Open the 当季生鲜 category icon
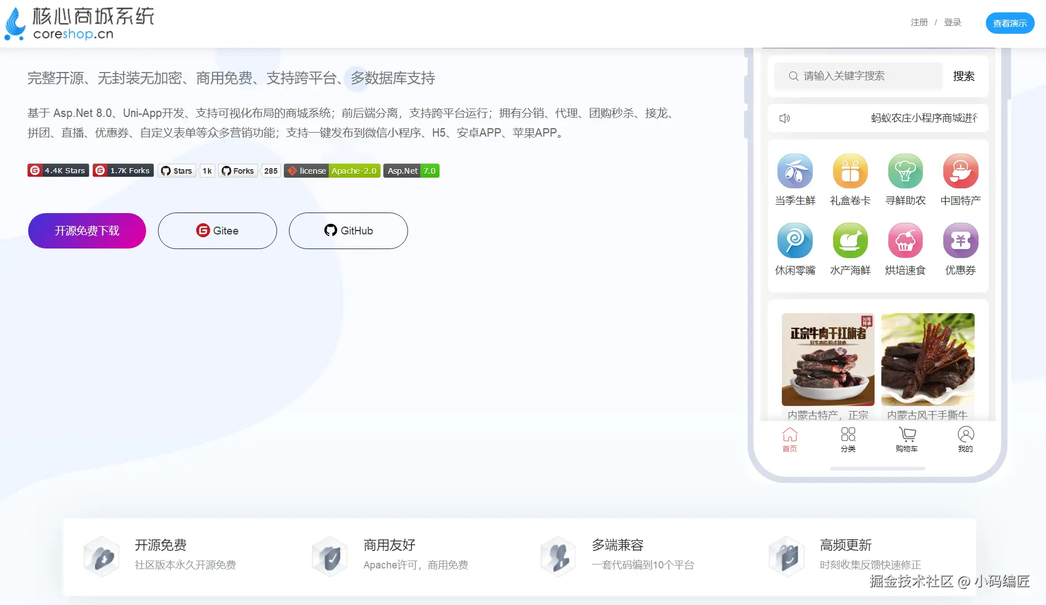This screenshot has width=1046, height=605. pyautogui.click(x=795, y=171)
